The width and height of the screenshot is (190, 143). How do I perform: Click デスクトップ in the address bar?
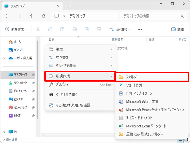point(78,16)
